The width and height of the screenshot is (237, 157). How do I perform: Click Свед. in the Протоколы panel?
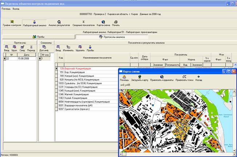[x=23, y=48]
